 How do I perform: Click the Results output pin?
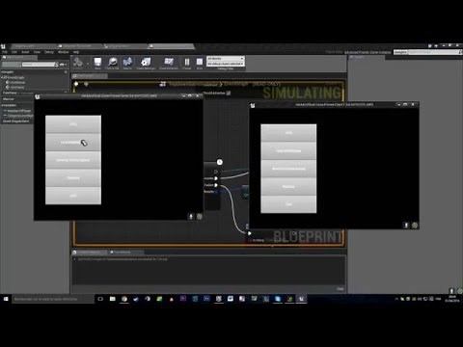(216, 192)
